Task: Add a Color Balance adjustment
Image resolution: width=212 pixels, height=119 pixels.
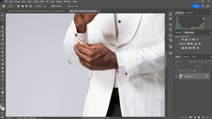Action: coord(185,44)
